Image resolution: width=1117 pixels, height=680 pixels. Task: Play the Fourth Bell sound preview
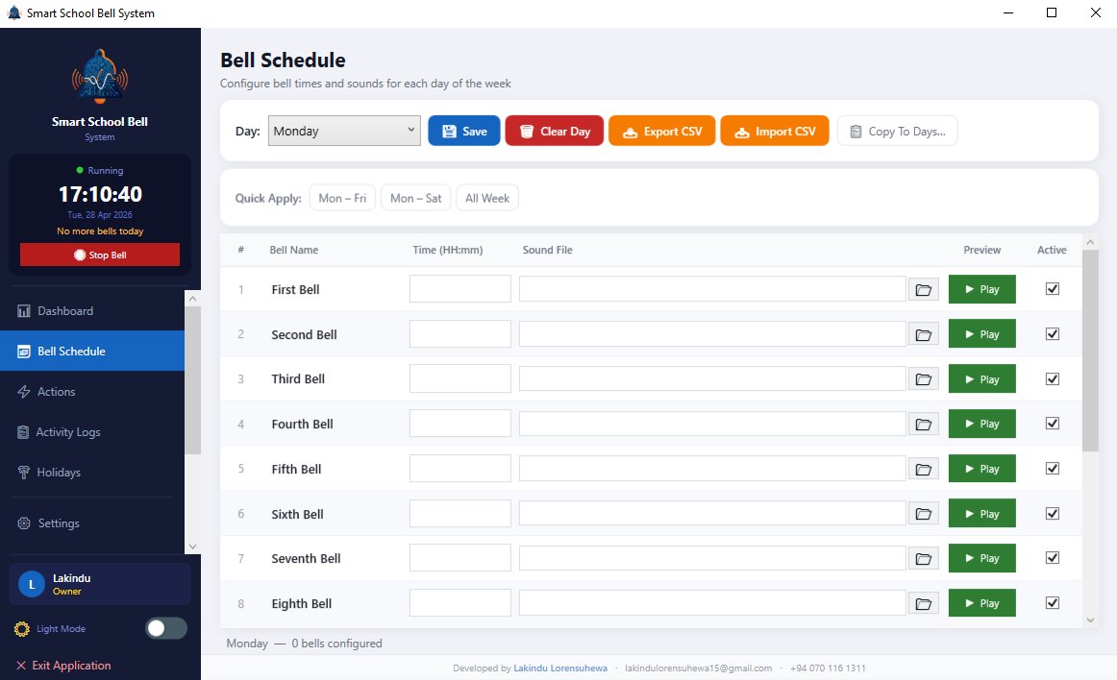981,424
